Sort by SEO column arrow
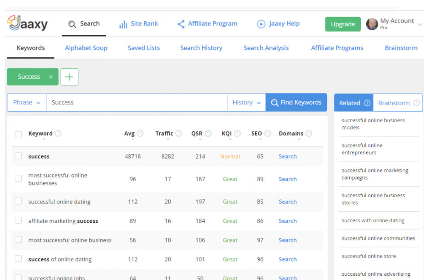 260,140
